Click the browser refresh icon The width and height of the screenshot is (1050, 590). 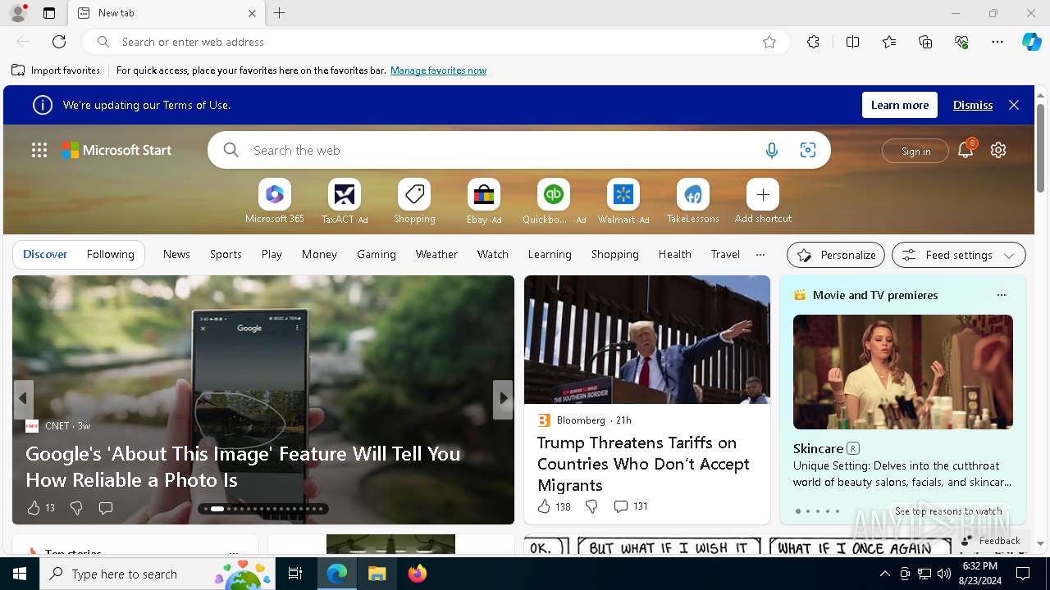tap(59, 42)
